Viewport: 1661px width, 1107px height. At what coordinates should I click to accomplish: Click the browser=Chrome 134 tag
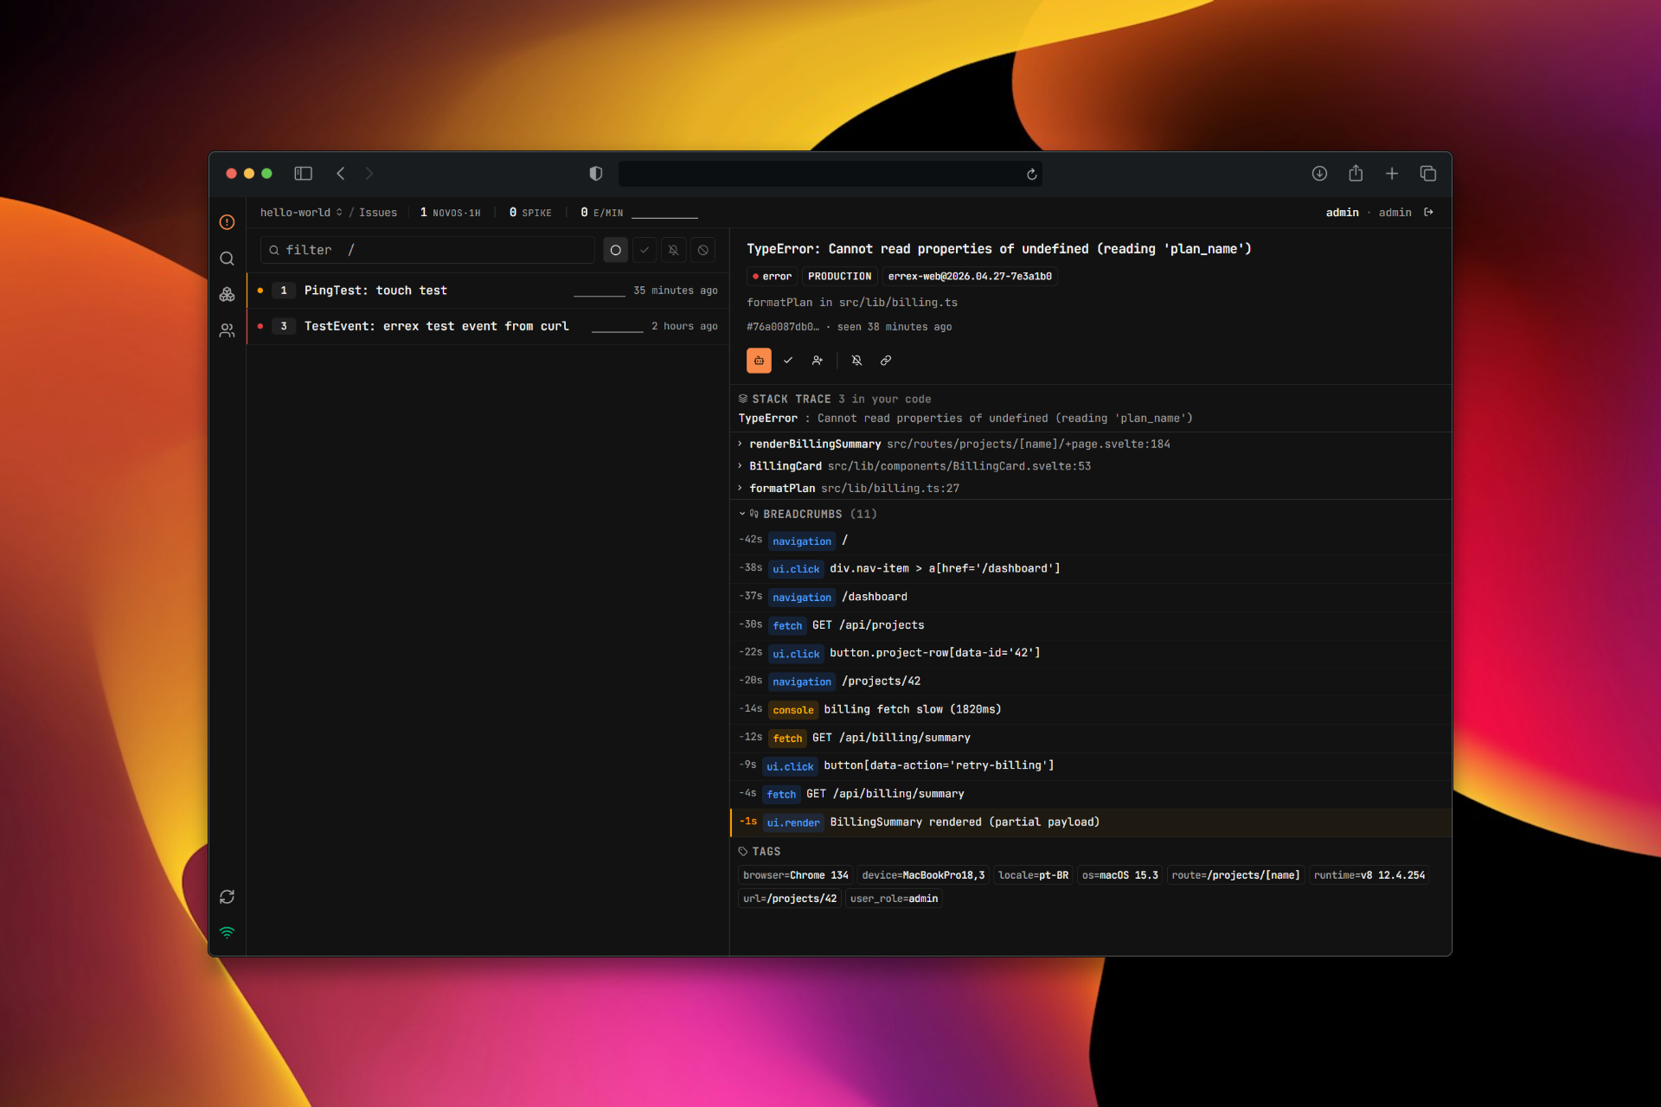[x=795, y=875]
